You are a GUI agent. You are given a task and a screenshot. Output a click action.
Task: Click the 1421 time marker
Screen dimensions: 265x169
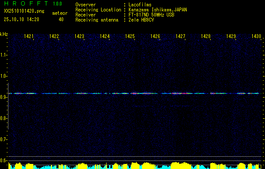click(x=29, y=37)
